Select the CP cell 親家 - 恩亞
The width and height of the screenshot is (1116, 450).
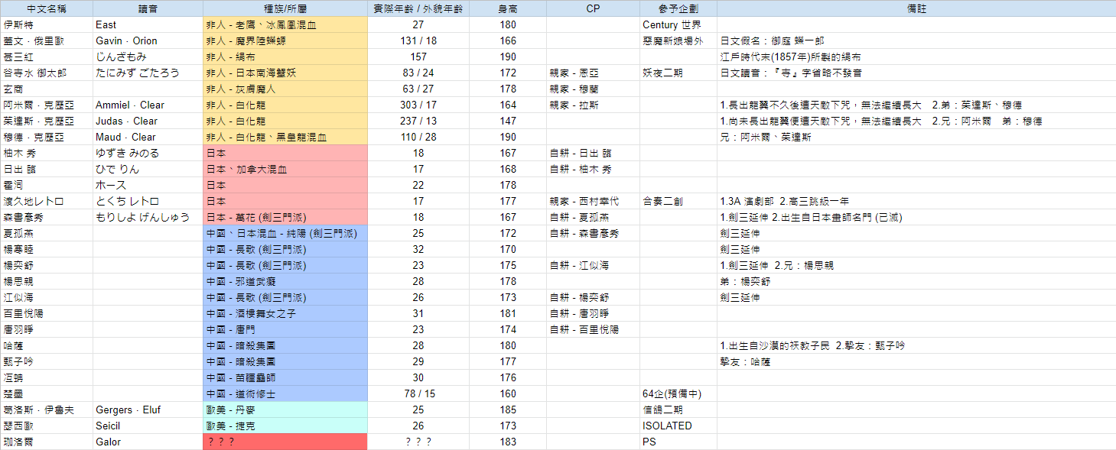pos(593,73)
